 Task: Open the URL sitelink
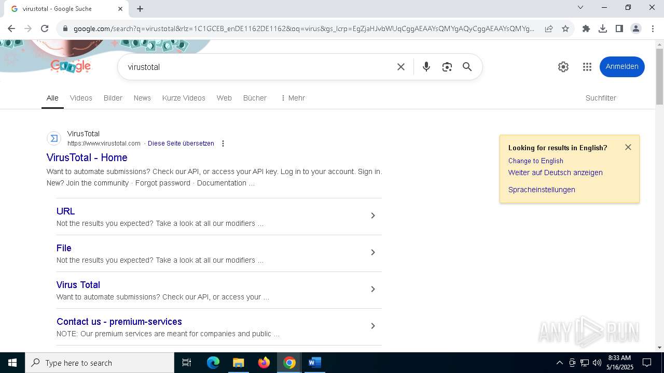66,211
